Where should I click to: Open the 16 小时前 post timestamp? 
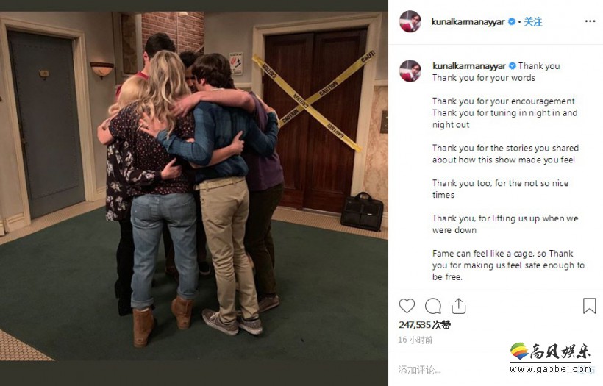415,340
